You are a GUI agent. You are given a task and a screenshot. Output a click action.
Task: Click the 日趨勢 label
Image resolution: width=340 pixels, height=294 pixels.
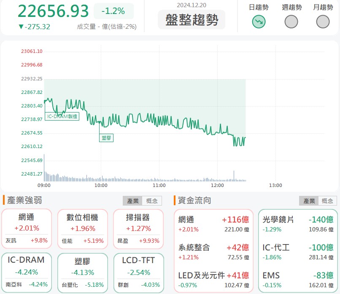(x=259, y=7)
